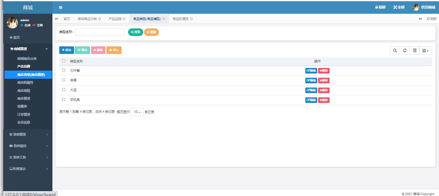Screen dimensions: 439x196
Task: Click the hamburger menu icon in header
Action: 61,8
